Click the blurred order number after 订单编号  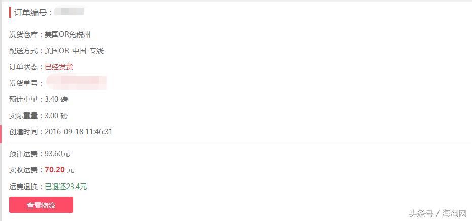click(x=69, y=12)
